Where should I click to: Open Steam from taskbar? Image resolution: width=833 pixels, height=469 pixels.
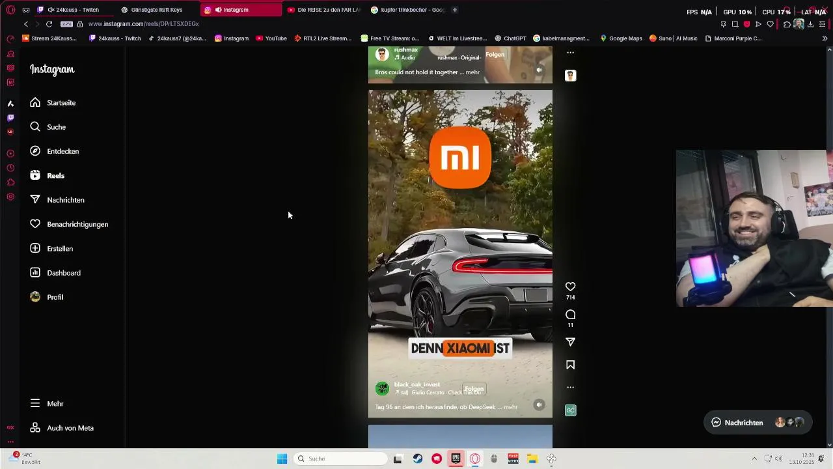pos(417,459)
